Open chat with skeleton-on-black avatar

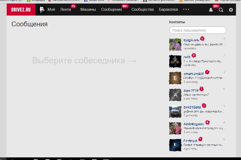click(x=175, y=61)
